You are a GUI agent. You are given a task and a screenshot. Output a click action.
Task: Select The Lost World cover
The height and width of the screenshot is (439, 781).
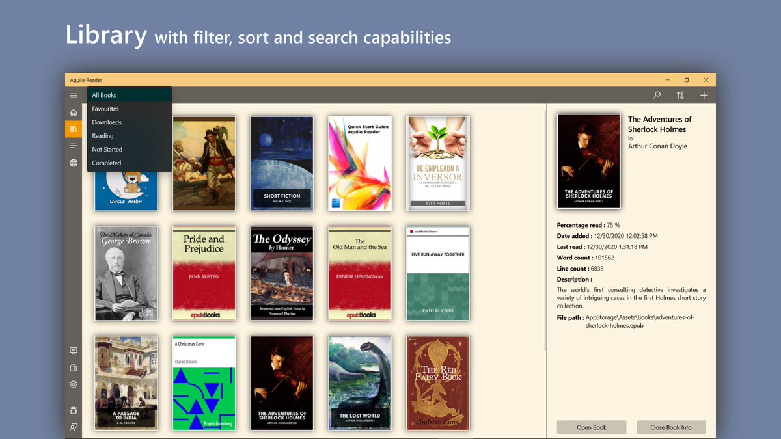(361, 383)
